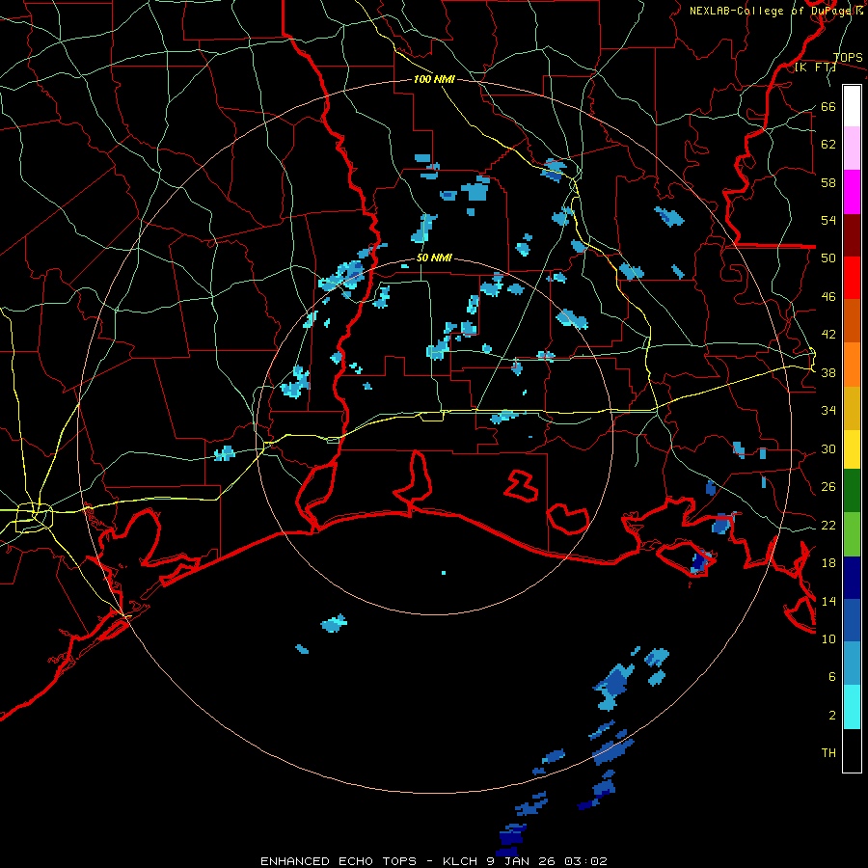Select the black TH legend swatch
868x868 pixels.
point(852,750)
